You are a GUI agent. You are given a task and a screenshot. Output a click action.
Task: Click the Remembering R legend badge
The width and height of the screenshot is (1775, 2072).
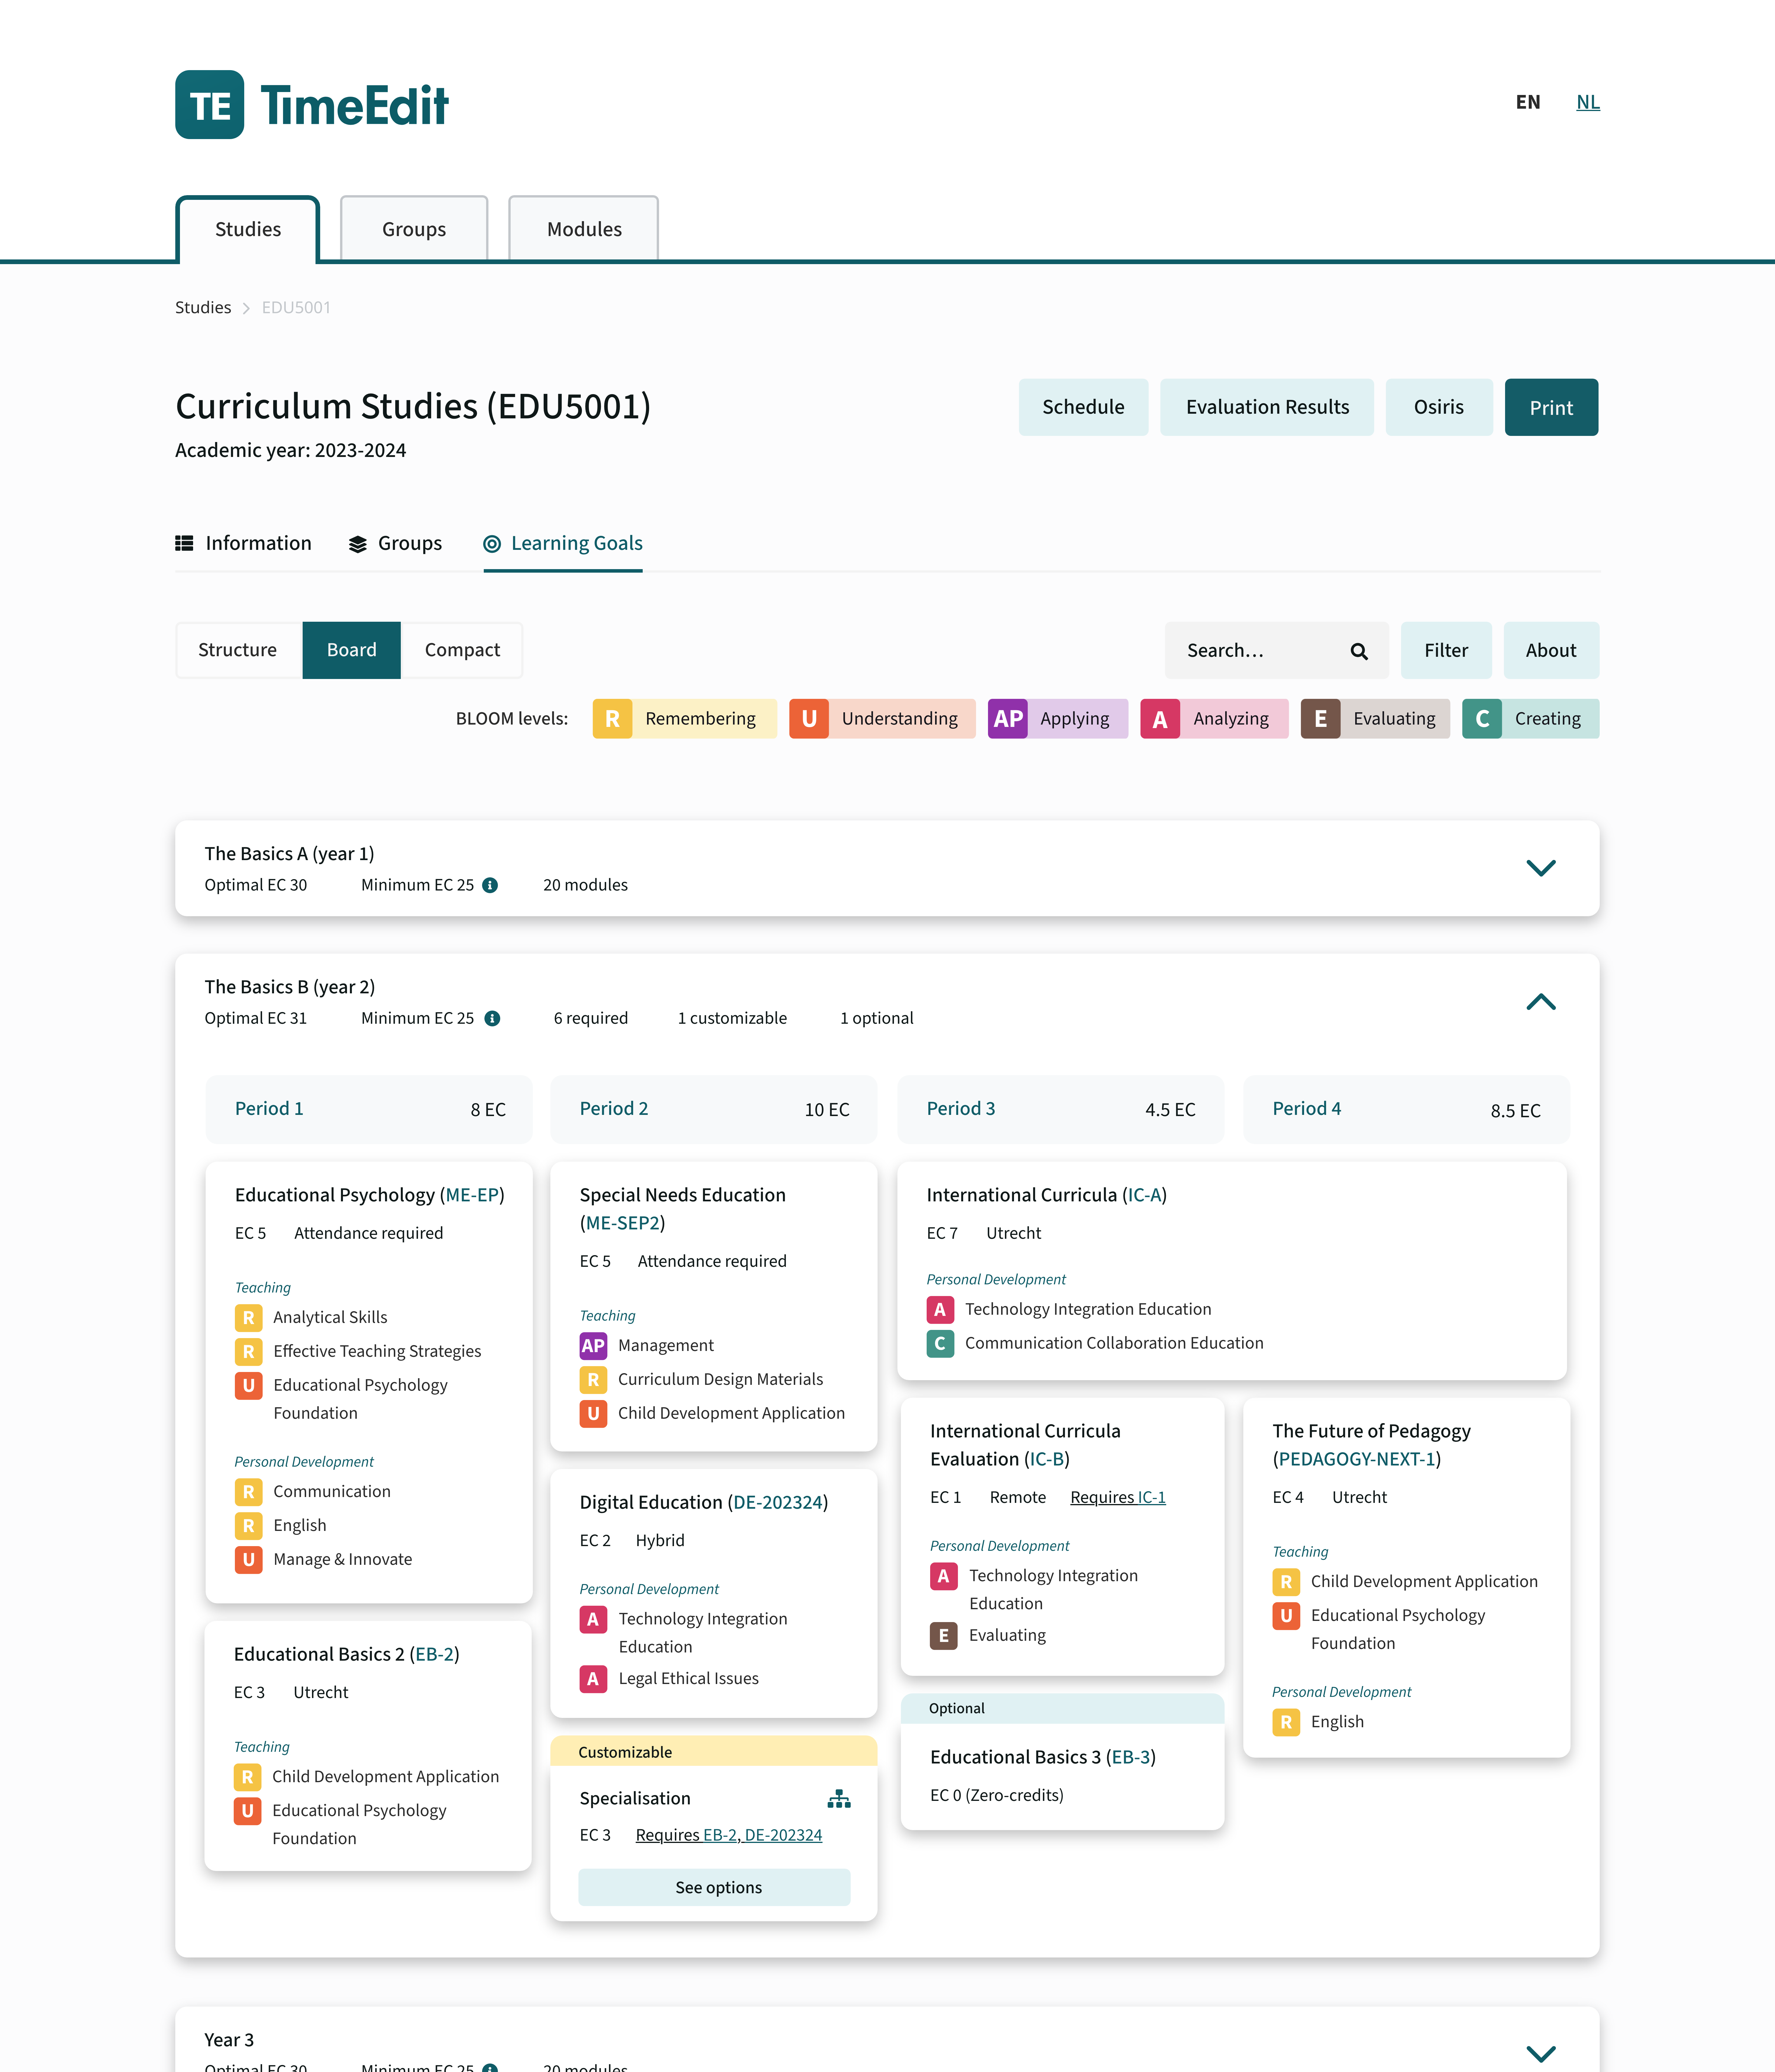pyautogui.click(x=612, y=719)
